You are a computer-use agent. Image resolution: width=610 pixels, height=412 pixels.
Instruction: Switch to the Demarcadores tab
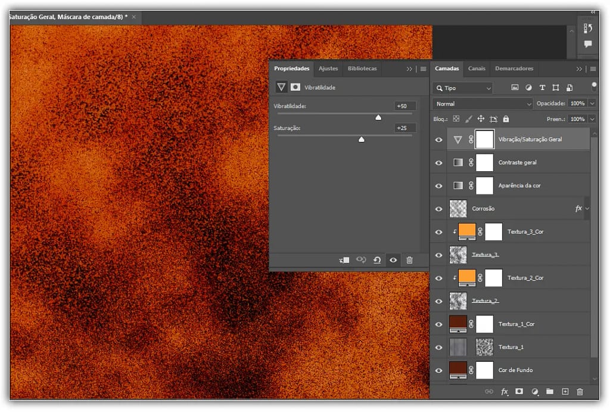click(x=514, y=68)
